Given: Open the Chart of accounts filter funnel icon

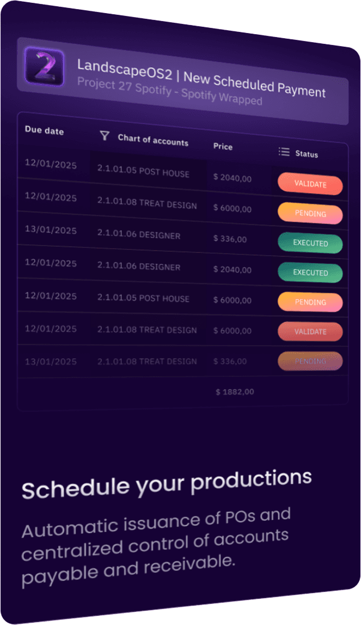Looking at the screenshot, I should tap(104, 136).
